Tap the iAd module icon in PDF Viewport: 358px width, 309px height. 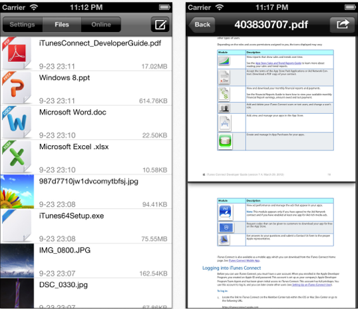225,212
